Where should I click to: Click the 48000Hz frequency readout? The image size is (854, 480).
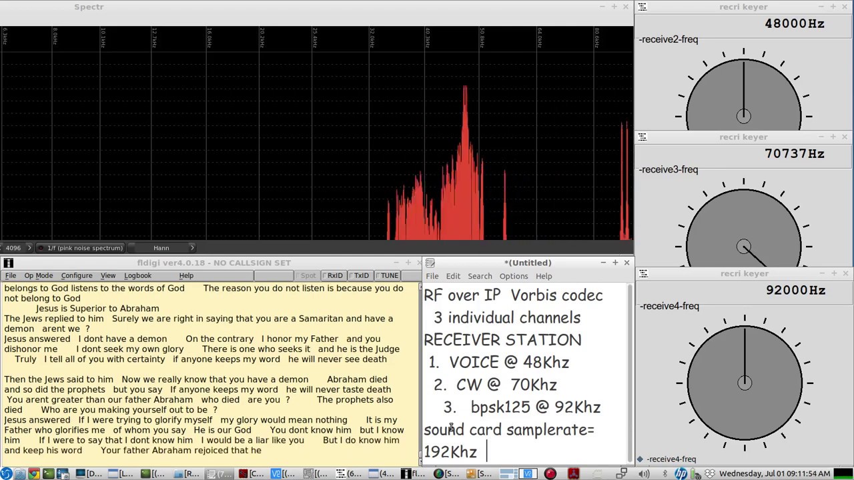[795, 23]
